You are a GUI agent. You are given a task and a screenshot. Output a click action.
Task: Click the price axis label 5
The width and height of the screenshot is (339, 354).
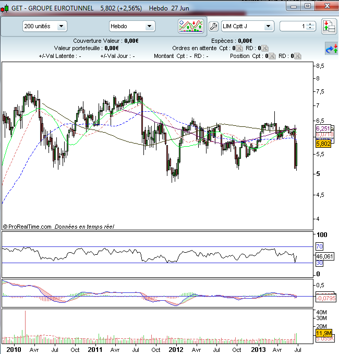point(318,174)
